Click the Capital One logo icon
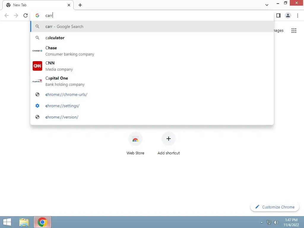Image resolution: width=304 pixels, height=228 pixels. click(x=37, y=81)
